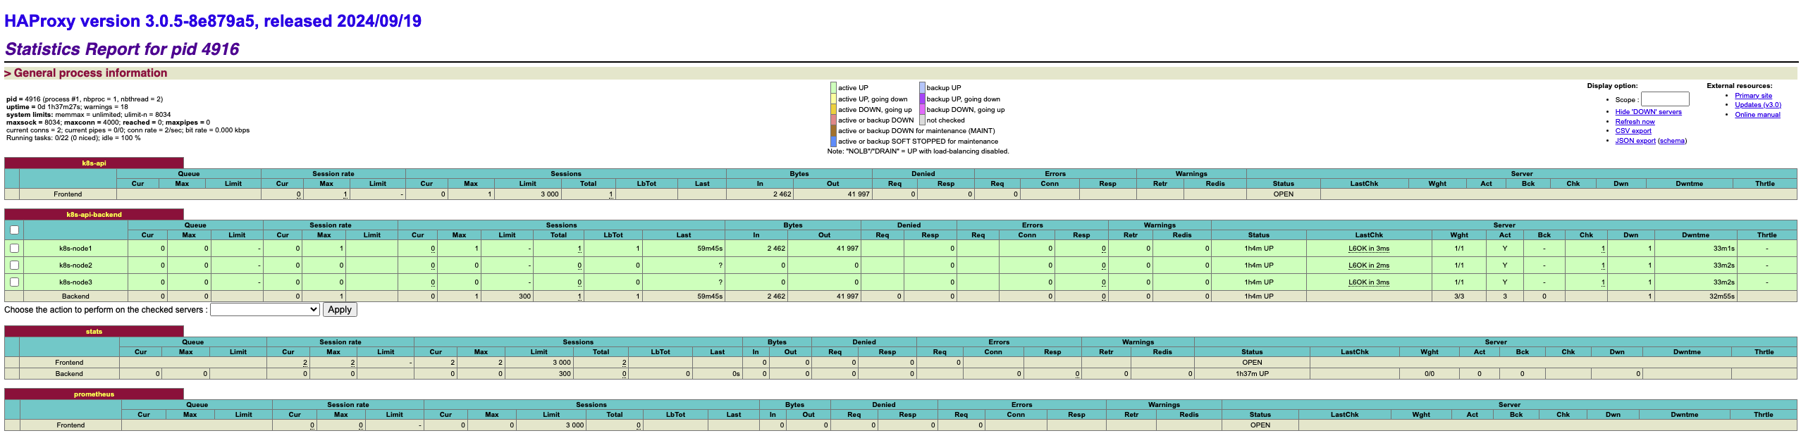
Task: Click the 32m55s downtime in Backend row
Action: tap(1721, 296)
